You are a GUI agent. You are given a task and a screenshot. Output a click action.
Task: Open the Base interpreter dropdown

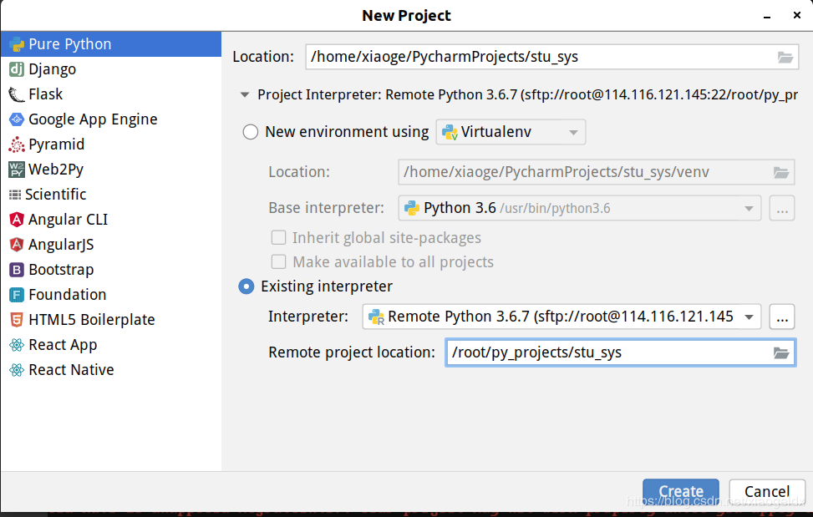tap(580, 208)
